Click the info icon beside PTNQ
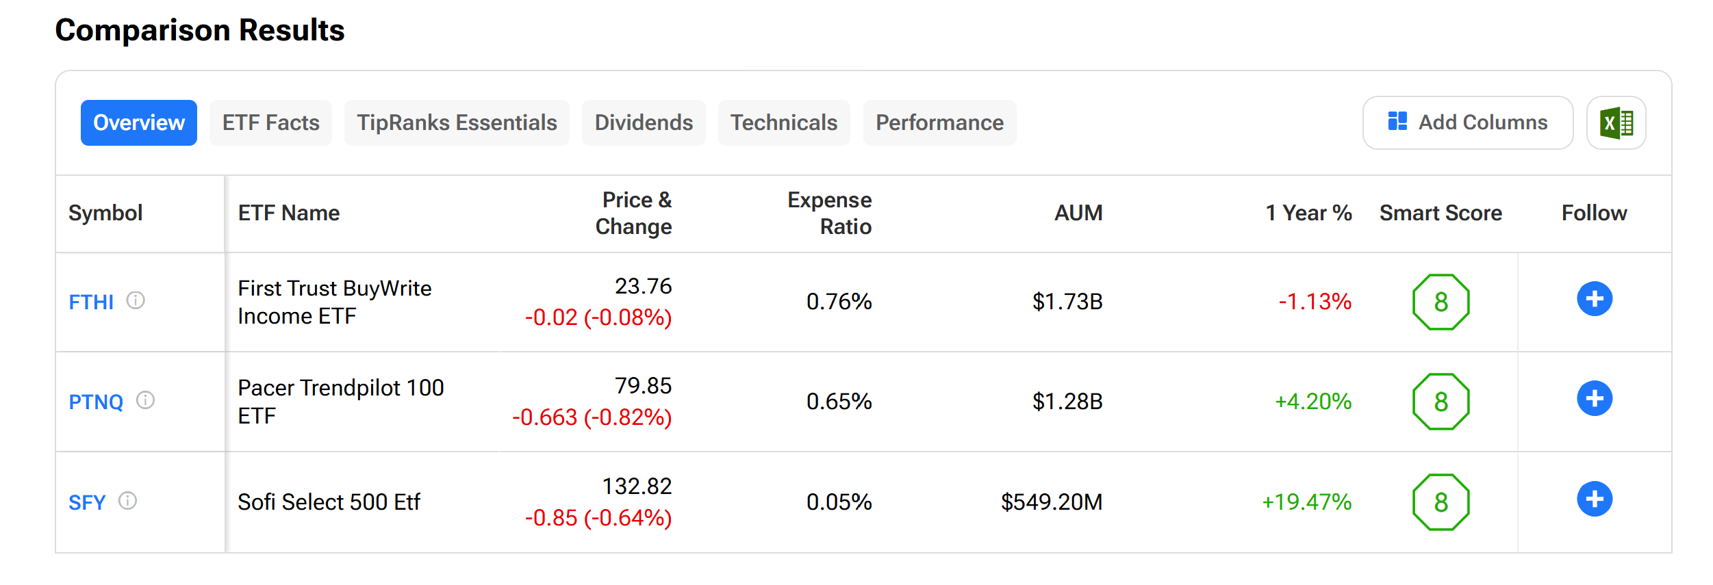The height and width of the screenshot is (585, 1713). click(x=145, y=400)
